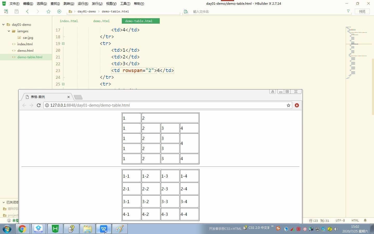Screen dimensions: 374x234
Task: Click the filter funnel icon in toolbar
Action: click(348, 11)
